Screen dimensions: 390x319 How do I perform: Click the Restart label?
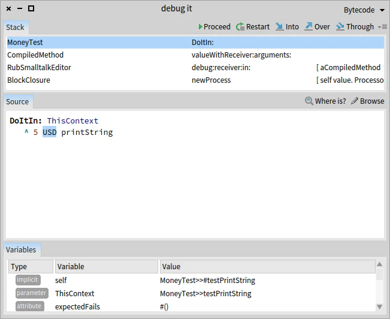pos(258,26)
